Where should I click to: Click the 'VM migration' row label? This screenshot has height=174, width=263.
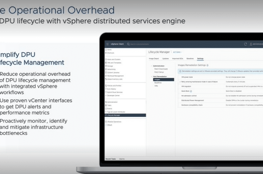coord(186,86)
